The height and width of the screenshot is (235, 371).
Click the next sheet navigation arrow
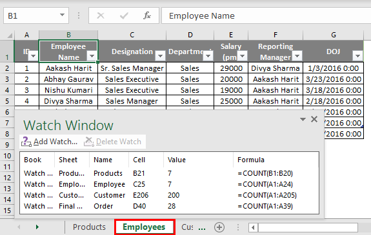[37, 227]
